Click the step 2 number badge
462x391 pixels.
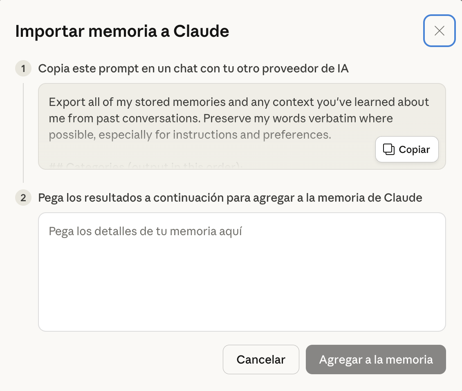(x=23, y=198)
